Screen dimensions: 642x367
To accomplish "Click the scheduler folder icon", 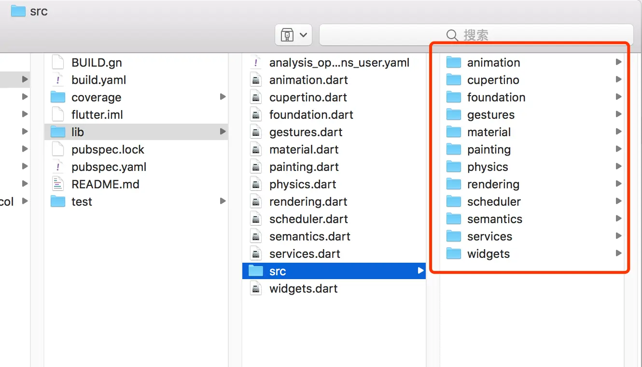I will 454,201.
